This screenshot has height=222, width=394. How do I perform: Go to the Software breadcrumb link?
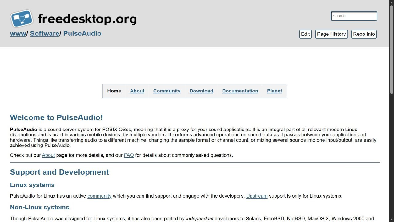[45, 34]
